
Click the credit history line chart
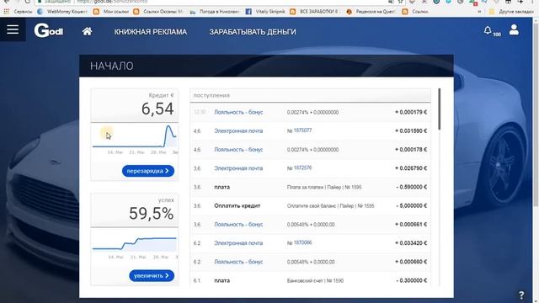tap(135, 136)
